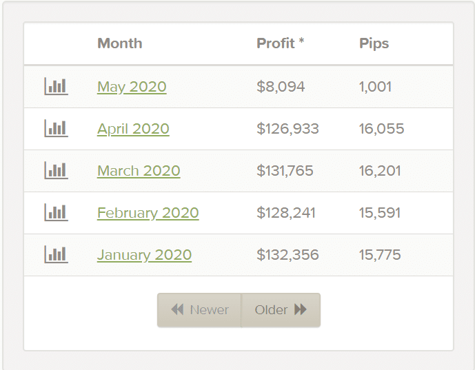This screenshot has width=475, height=370.
Task: Select the $8,094 profit value
Action: click(x=281, y=87)
